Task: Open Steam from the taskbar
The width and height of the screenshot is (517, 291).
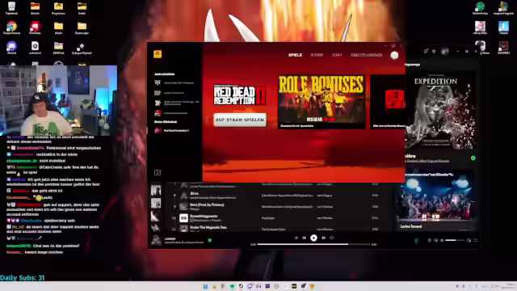Action: [241, 286]
